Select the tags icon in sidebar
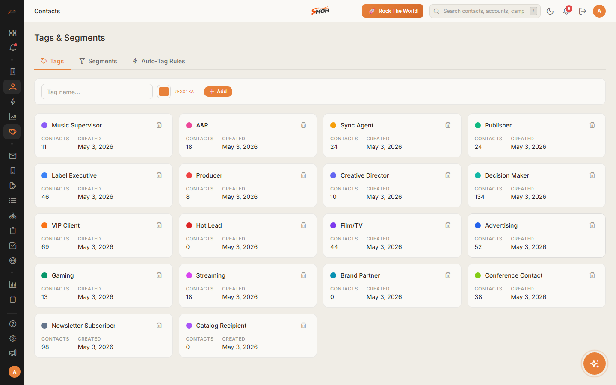 point(13,132)
